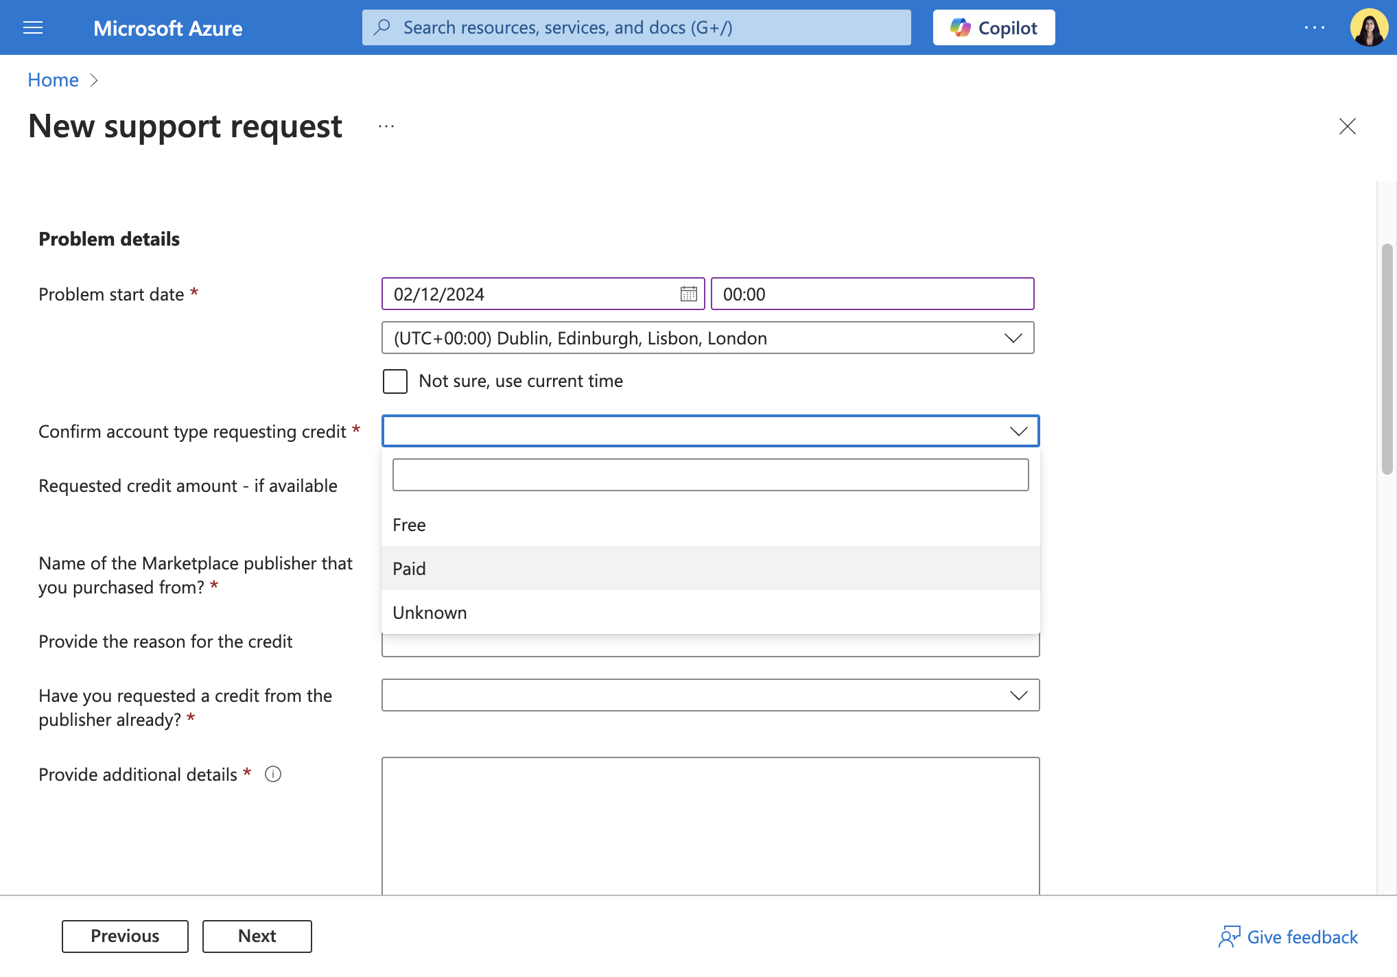
Task: Collapse the account type dropdown
Action: point(710,431)
